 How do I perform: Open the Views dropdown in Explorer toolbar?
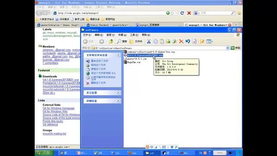click(209, 42)
